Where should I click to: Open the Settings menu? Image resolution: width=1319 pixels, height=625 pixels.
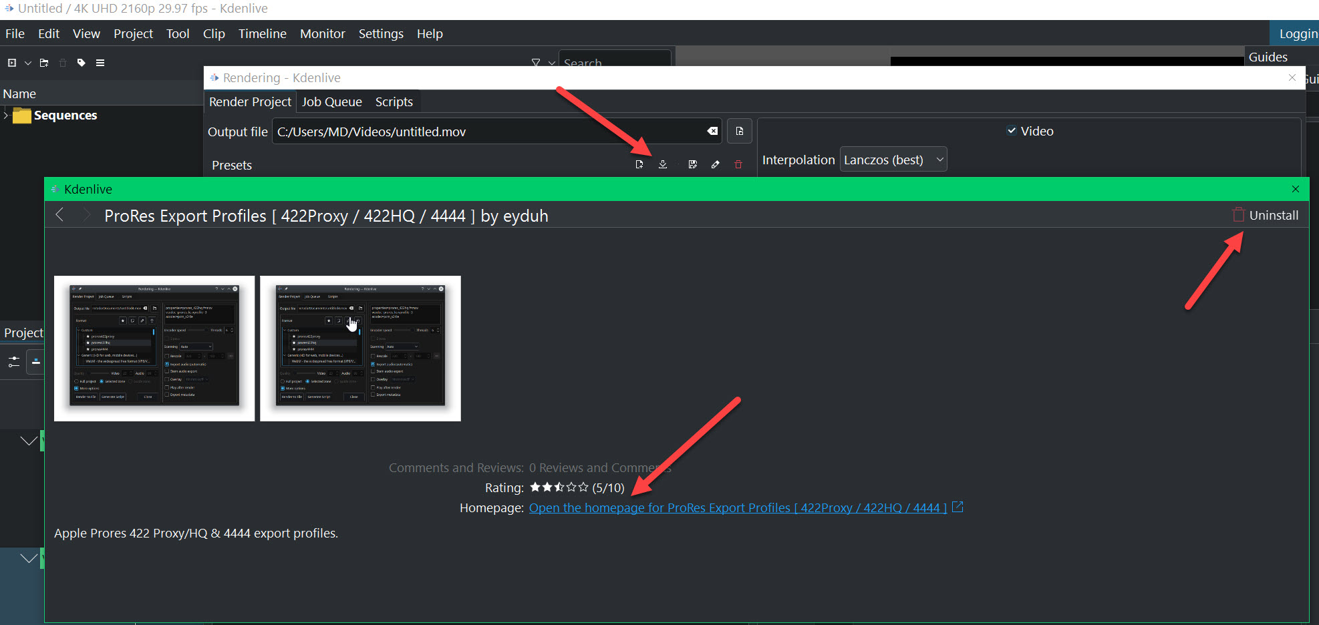point(381,33)
